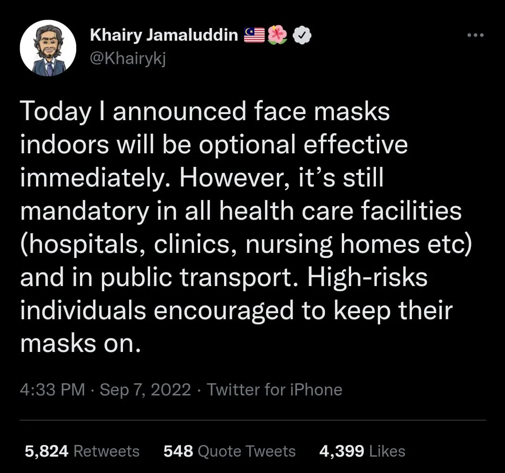View the 5,824 Retweets list
Screen dimensions: 505x473
coord(82,451)
